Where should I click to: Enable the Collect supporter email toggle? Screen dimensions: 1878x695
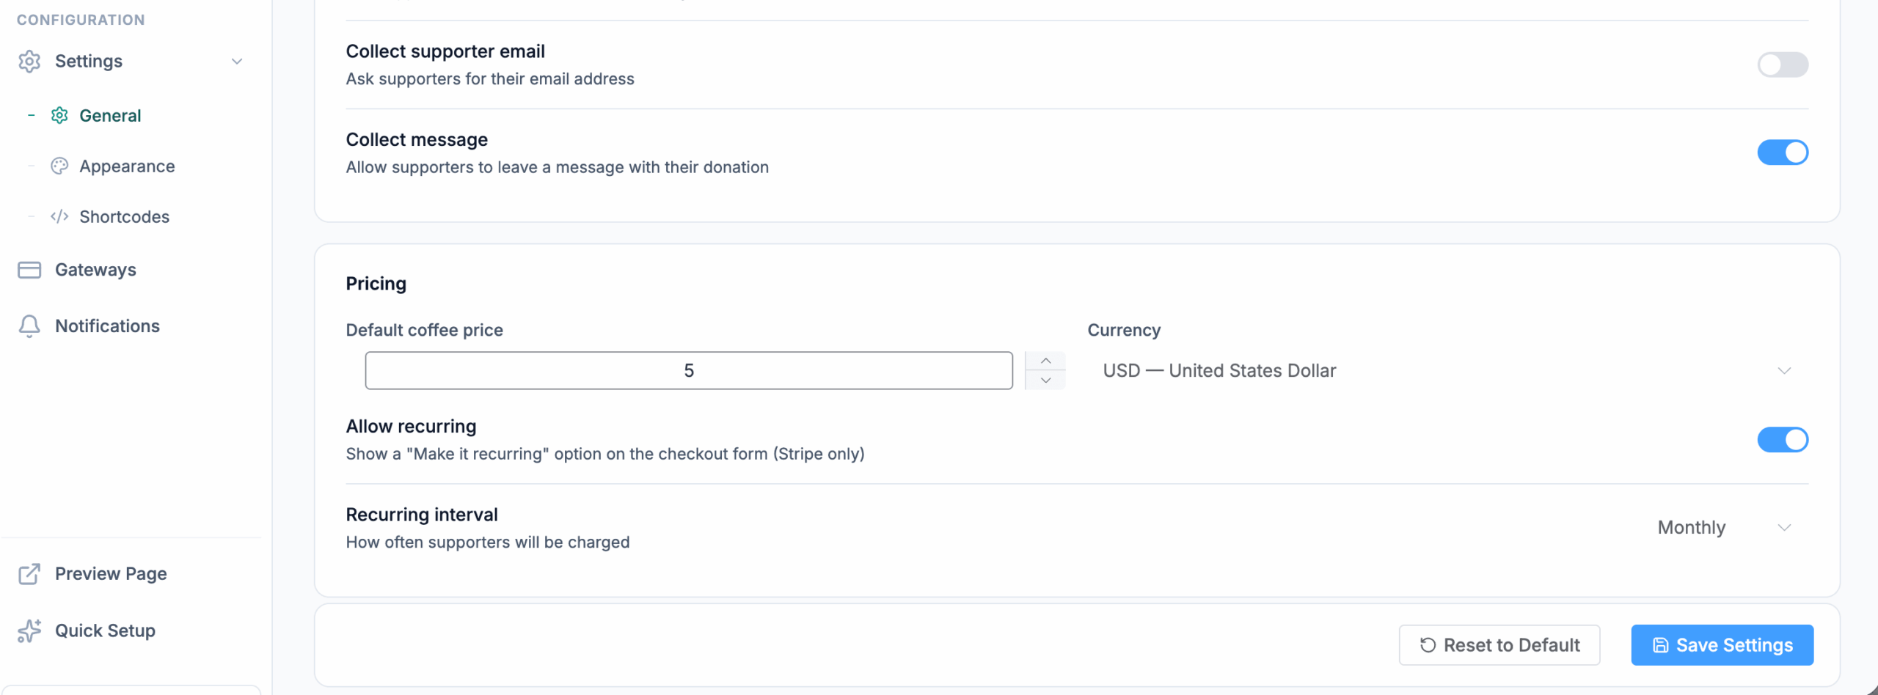(x=1782, y=65)
